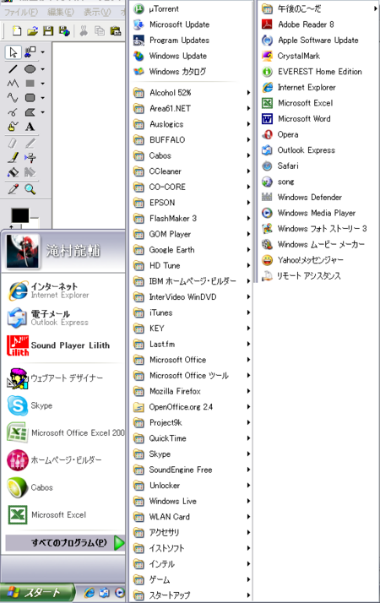Open Internet Explorer from quick launch bar

click(90, 593)
